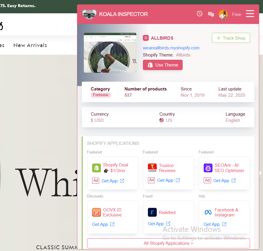Click the Koala Inspector koala logo
263x251 pixels.
click(89, 14)
